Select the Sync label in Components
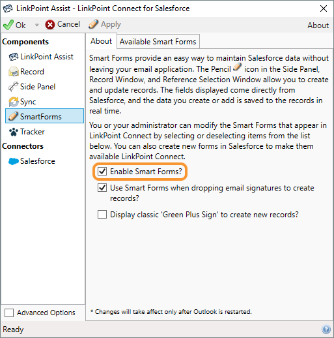 [28, 102]
